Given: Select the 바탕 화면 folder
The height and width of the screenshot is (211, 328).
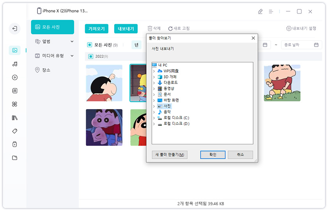Looking at the screenshot, I should (168, 100).
